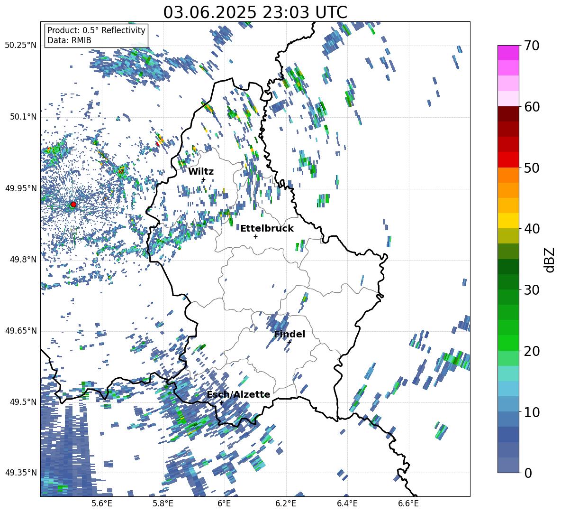This screenshot has width=561, height=513.
Task: Click the dBZ colorbar label
Action: coord(550,260)
